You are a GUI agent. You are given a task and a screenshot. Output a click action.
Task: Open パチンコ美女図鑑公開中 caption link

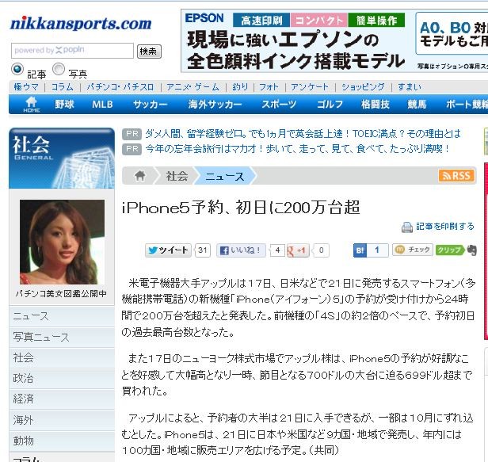[61, 293]
